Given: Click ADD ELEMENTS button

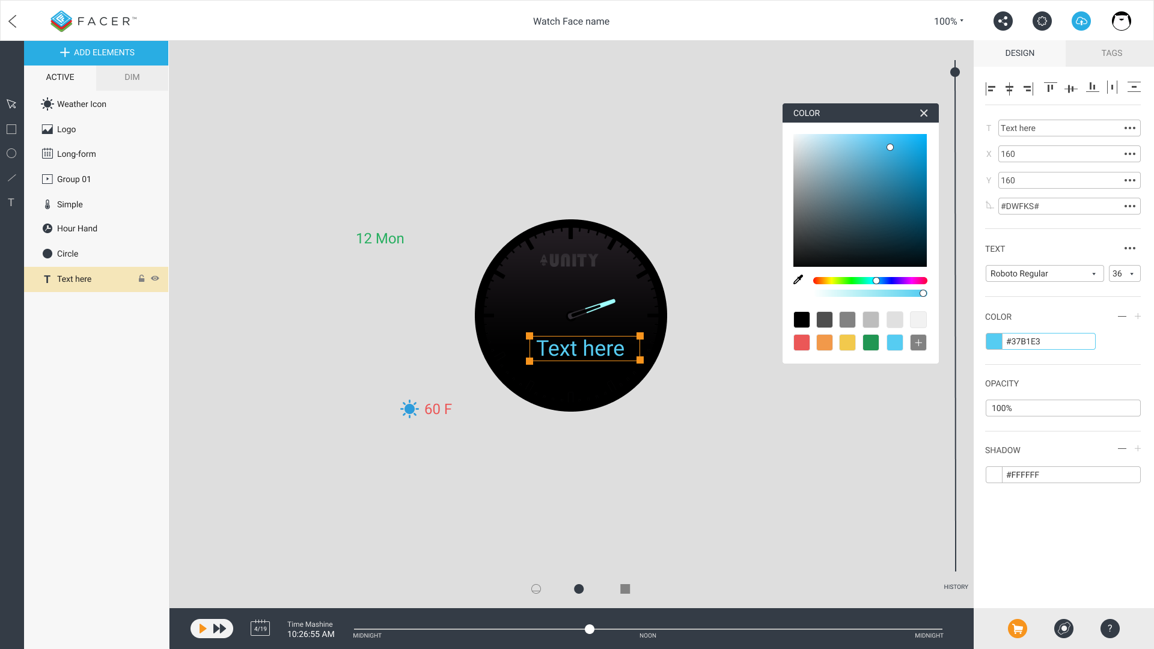Looking at the screenshot, I should pos(96,52).
